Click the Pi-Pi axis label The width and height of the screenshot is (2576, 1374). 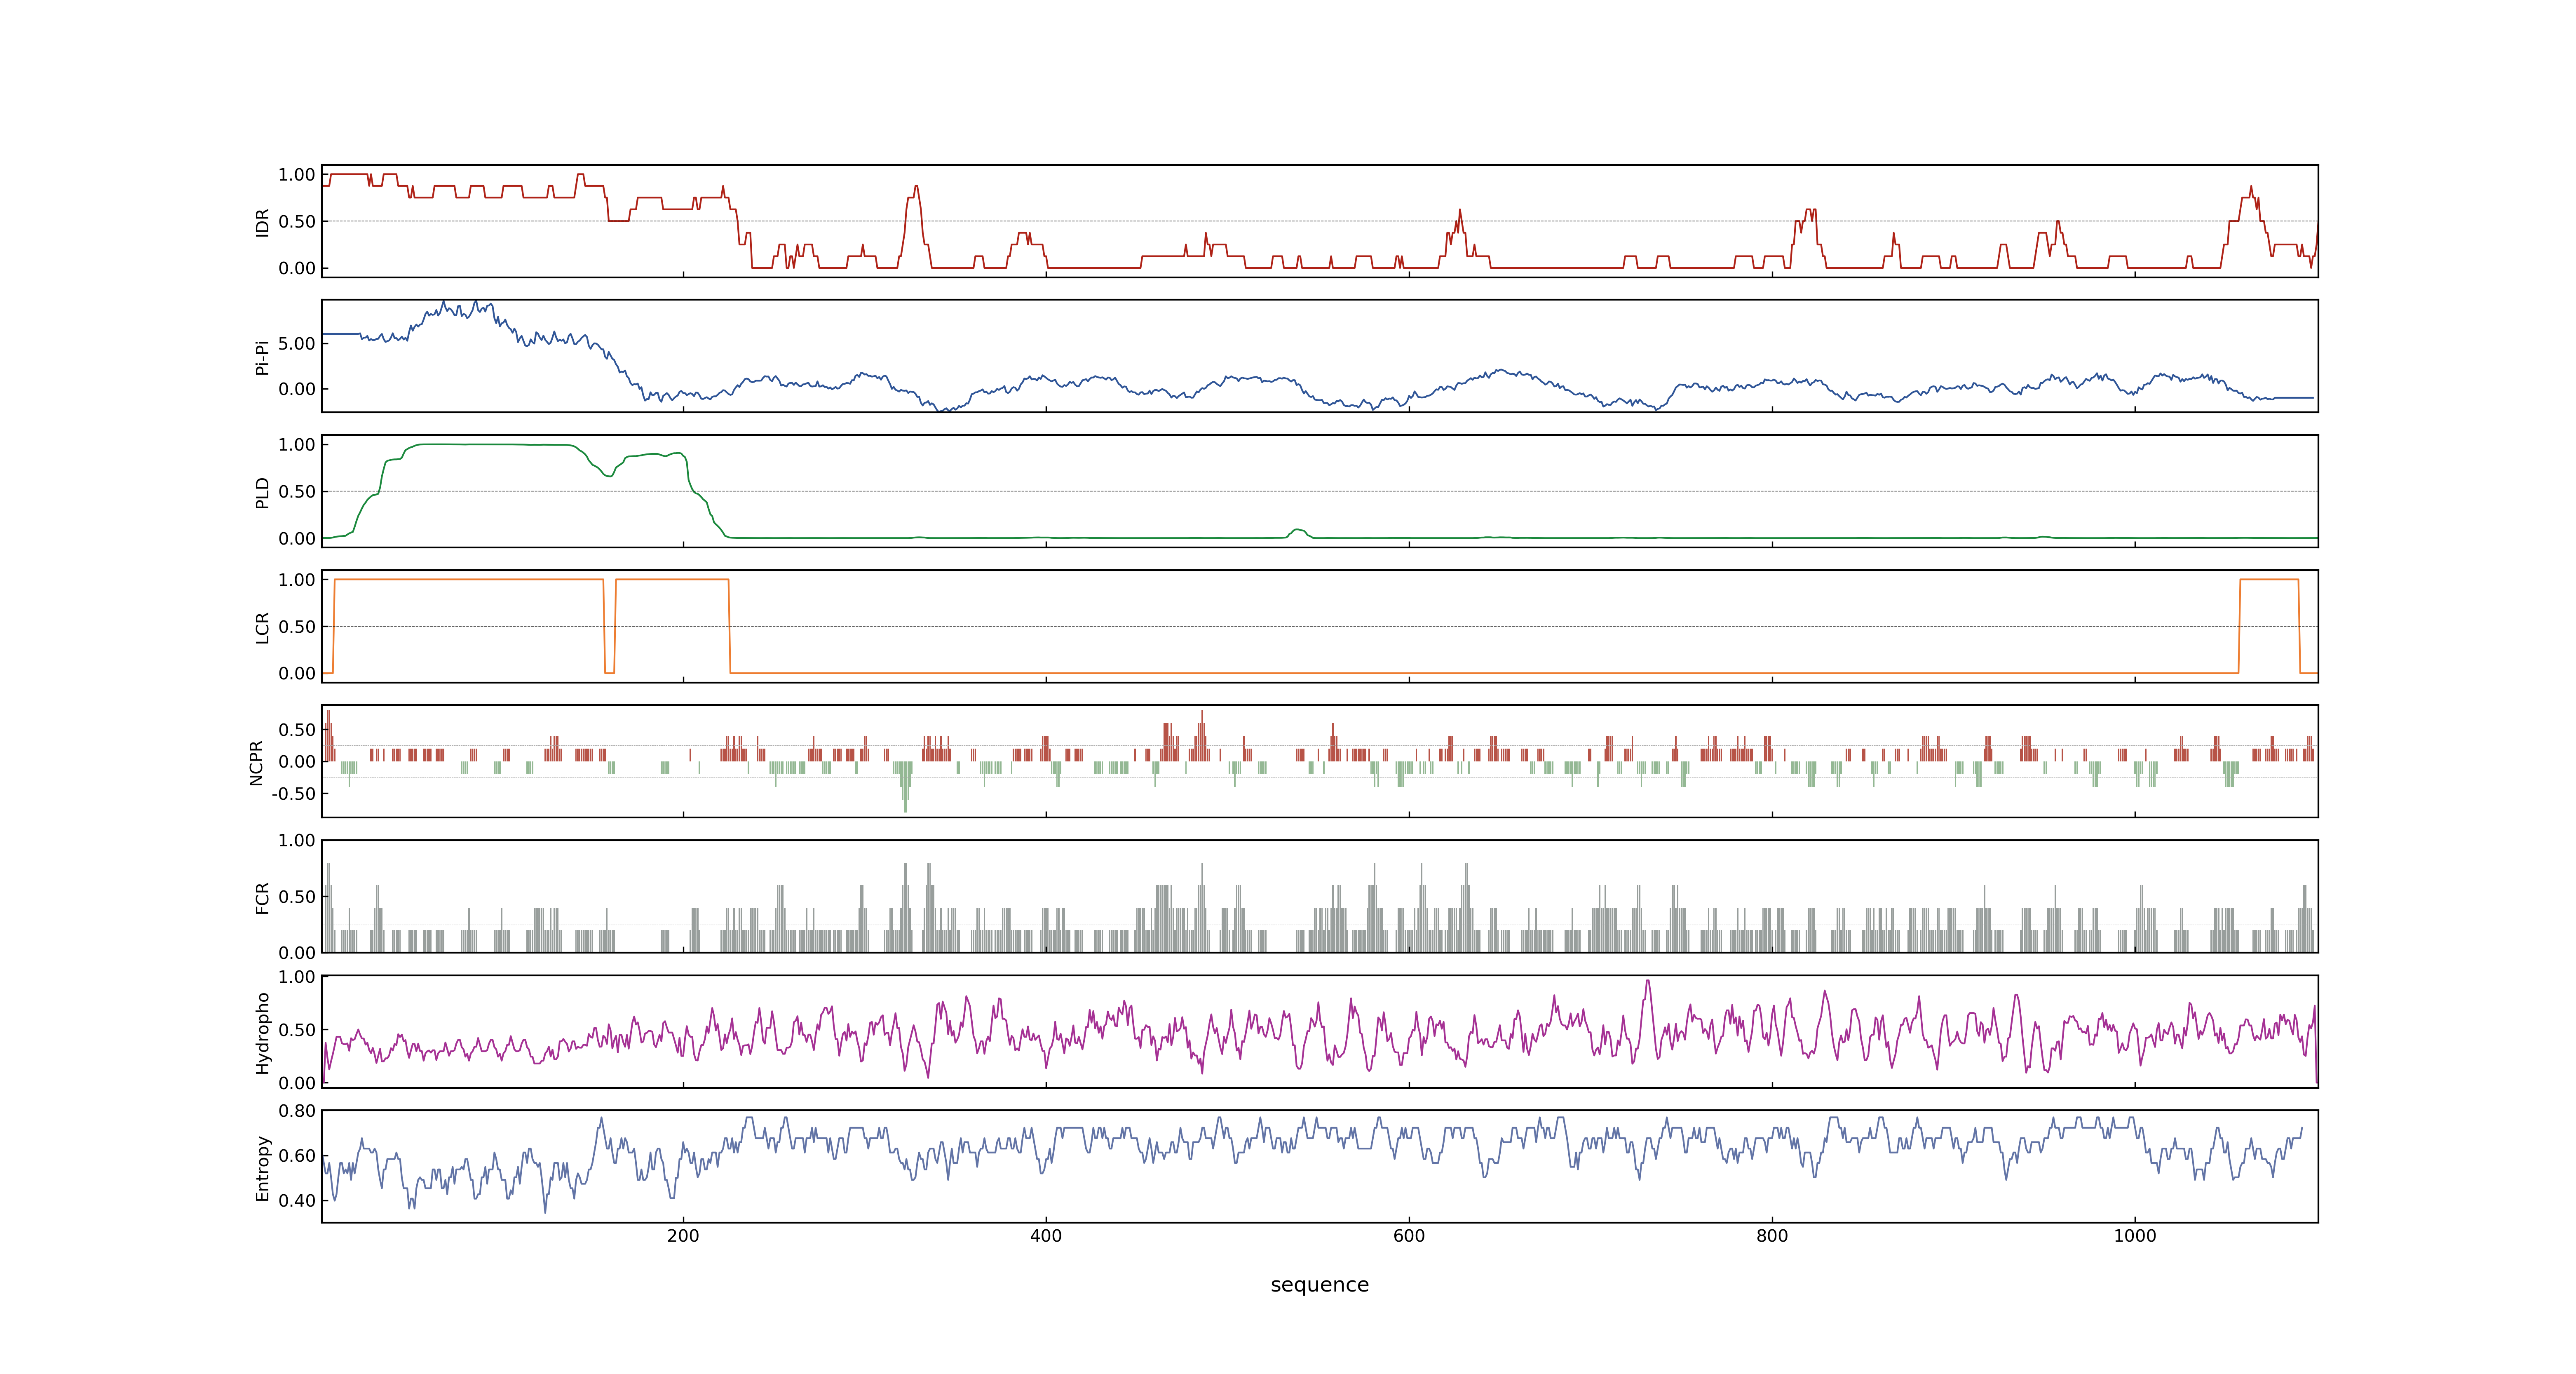point(263,357)
